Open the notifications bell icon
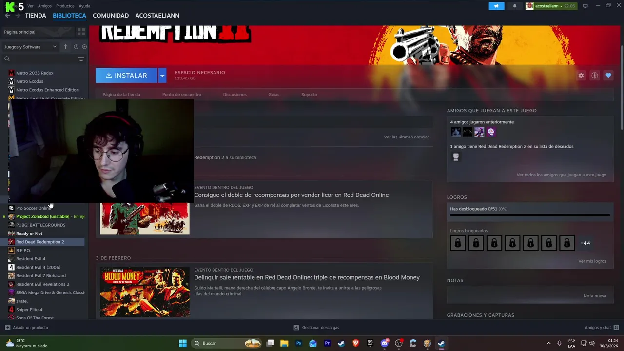624x351 pixels. tap(515, 6)
